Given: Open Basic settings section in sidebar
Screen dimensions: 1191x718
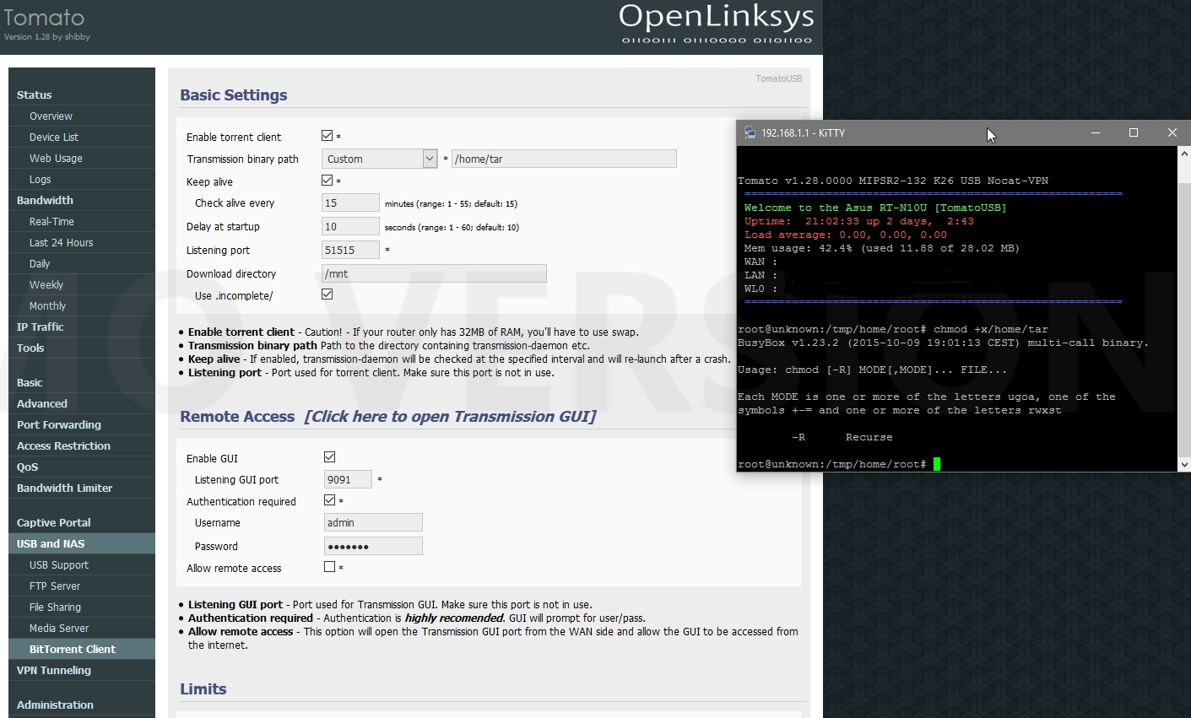Looking at the screenshot, I should (x=82, y=382).
